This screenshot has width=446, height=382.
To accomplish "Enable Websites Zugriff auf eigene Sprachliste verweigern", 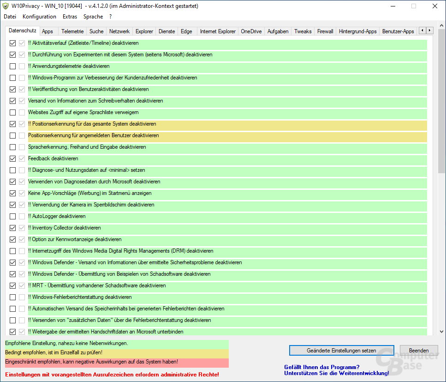I will (x=12, y=112).
